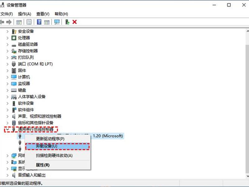Click the Update driver toolbar icon
Viewport: 249px width, 187px height.
67,22
